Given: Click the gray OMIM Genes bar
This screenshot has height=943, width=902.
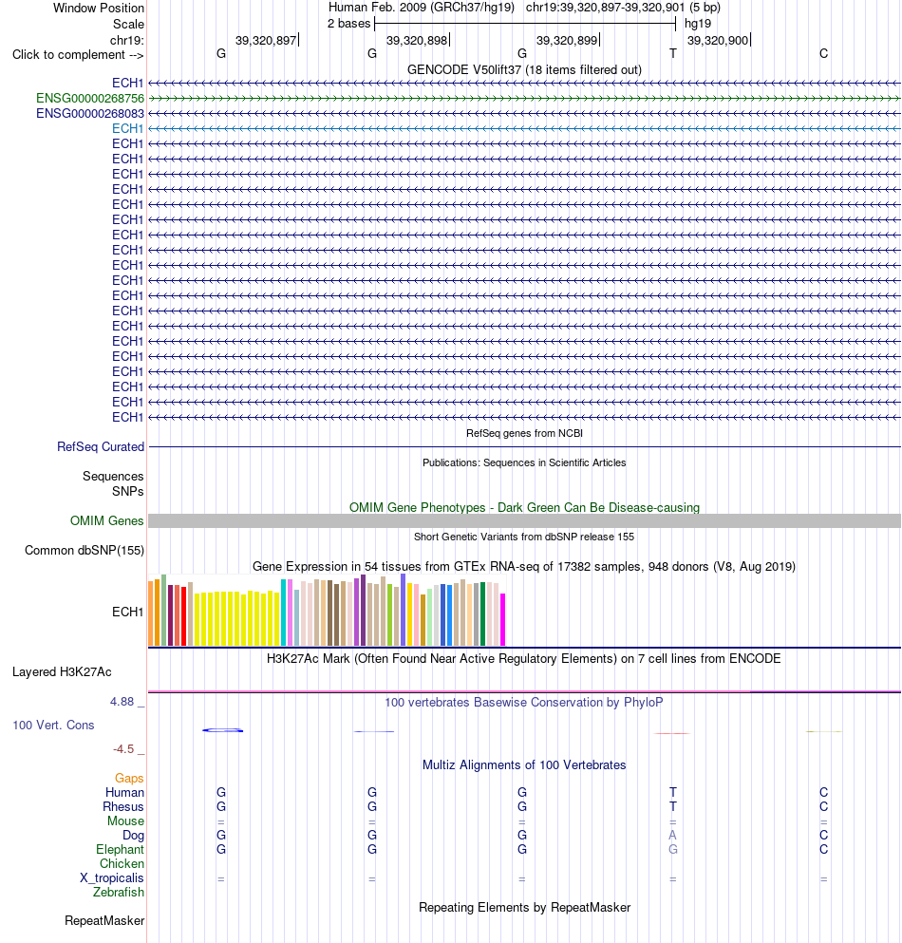Looking at the screenshot, I should pyautogui.click(x=524, y=520).
